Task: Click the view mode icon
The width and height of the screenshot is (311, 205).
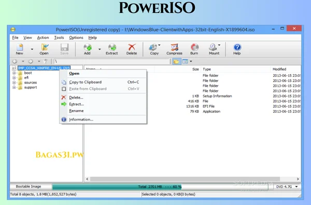Action: tap(185, 61)
